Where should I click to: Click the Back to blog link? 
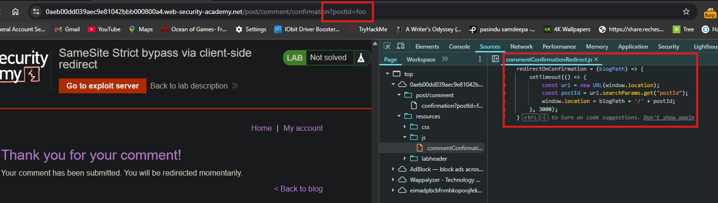pyautogui.click(x=298, y=189)
